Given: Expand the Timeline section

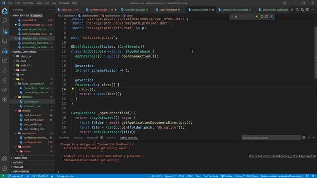Looking at the screenshot, I should coord(18,167).
